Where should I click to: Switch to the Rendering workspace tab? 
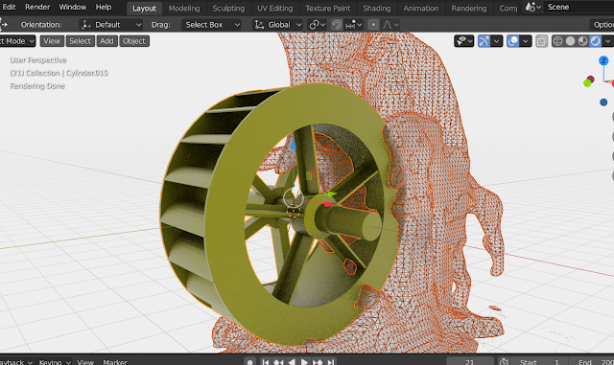469,9
